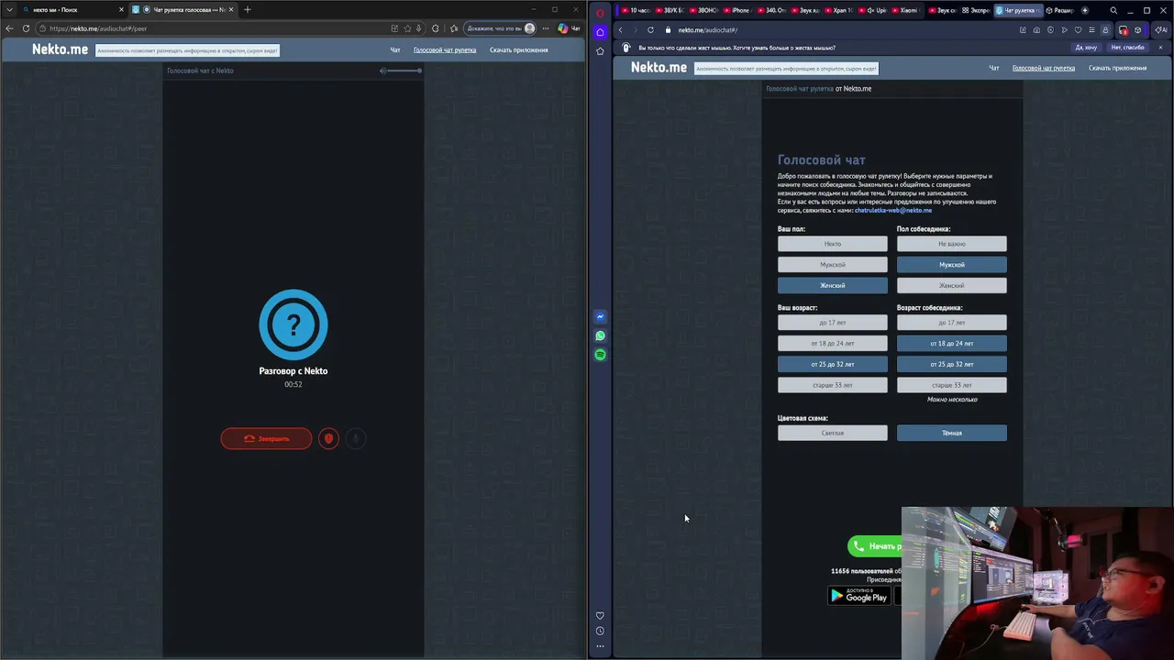
Task: Select Женский as your gender
Action: tap(832, 285)
